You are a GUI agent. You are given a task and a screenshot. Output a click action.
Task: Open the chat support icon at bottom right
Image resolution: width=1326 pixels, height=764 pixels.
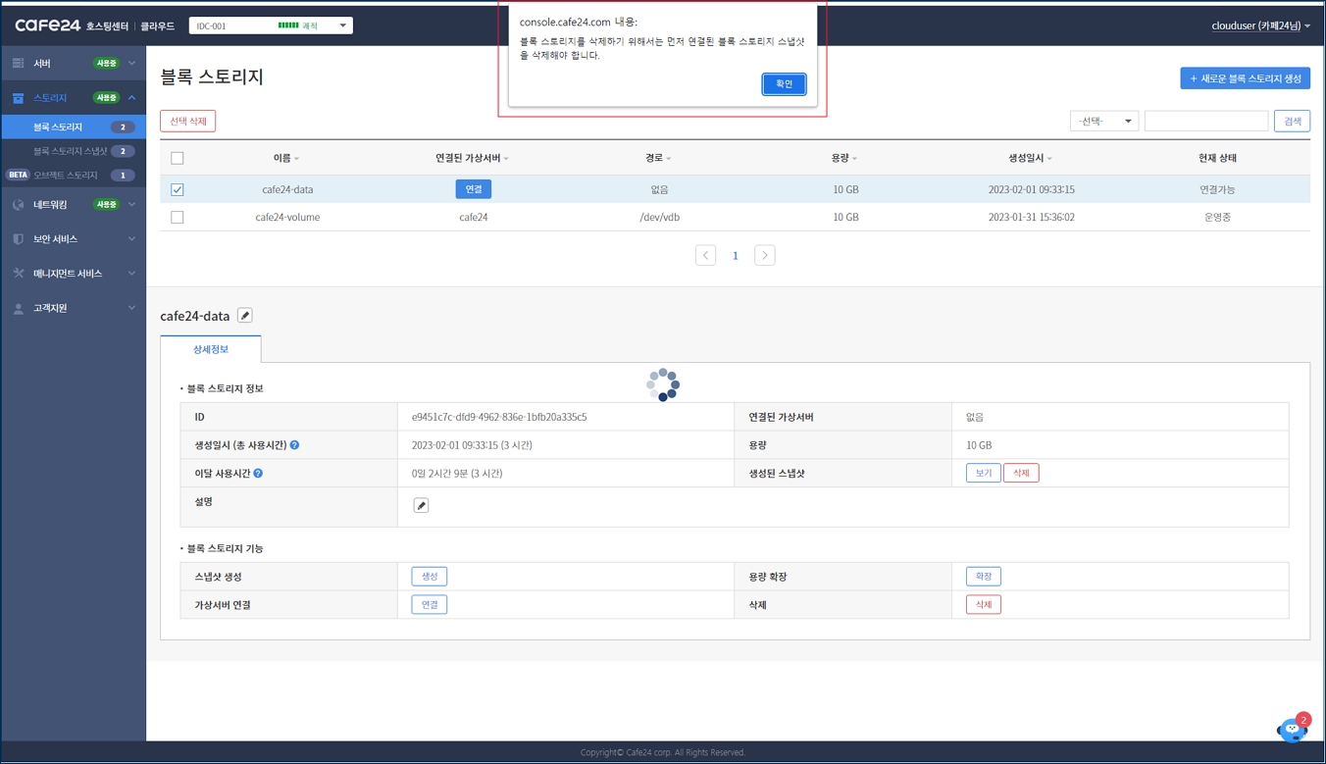click(1292, 730)
